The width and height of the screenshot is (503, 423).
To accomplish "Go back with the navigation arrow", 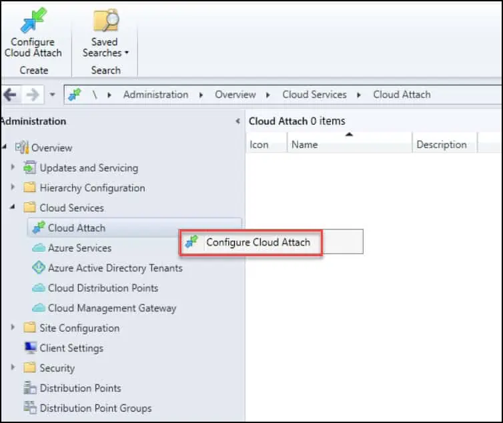I will coord(10,95).
